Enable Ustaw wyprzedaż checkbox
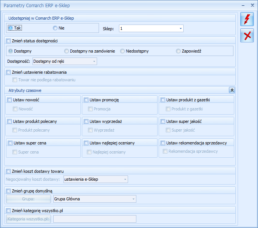 (x=86, y=121)
